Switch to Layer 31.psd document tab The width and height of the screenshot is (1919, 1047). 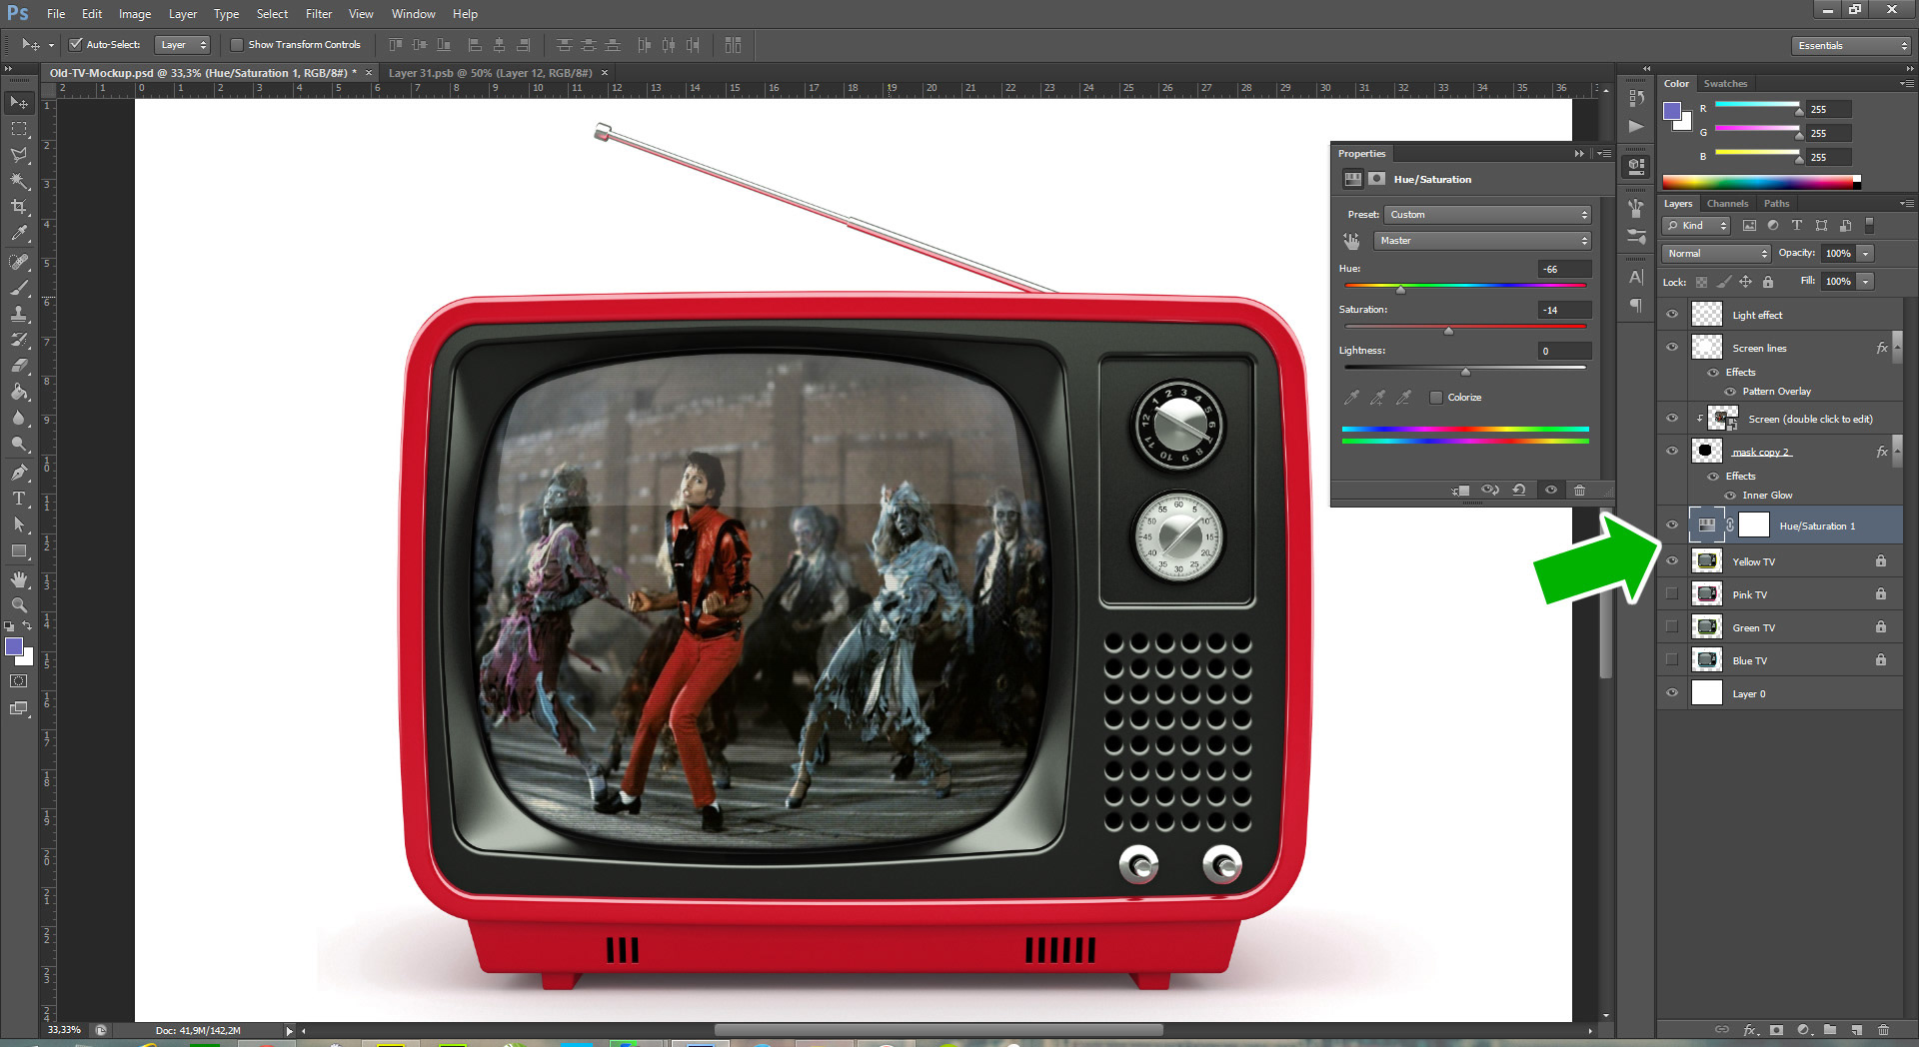pyautogui.click(x=490, y=73)
